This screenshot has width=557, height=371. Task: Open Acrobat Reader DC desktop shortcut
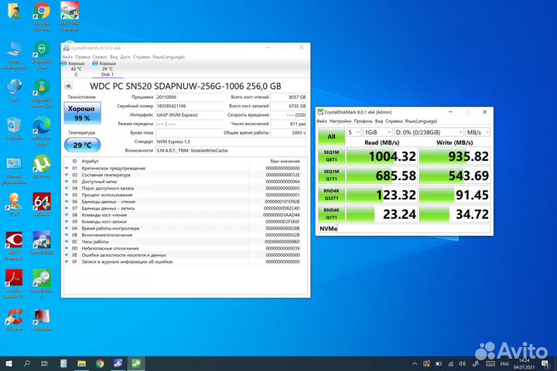[14, 284]
